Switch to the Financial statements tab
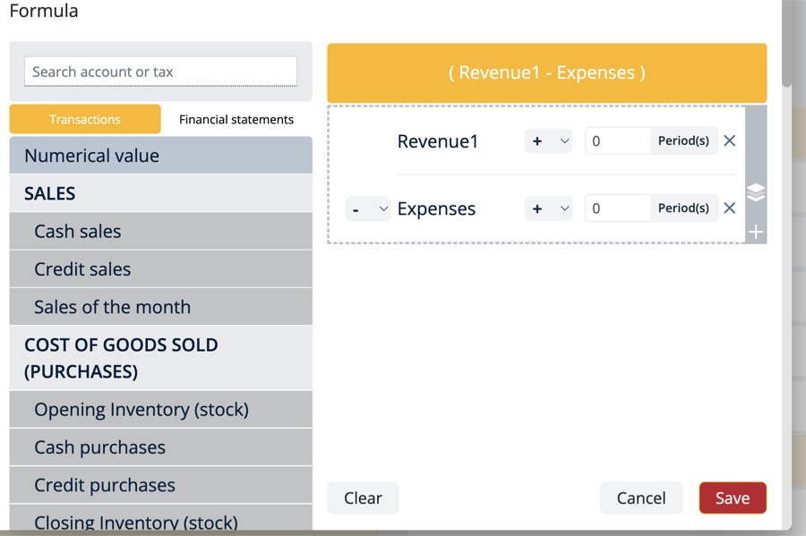This screenshot has height=536, width=806. (x=236, y=119)
